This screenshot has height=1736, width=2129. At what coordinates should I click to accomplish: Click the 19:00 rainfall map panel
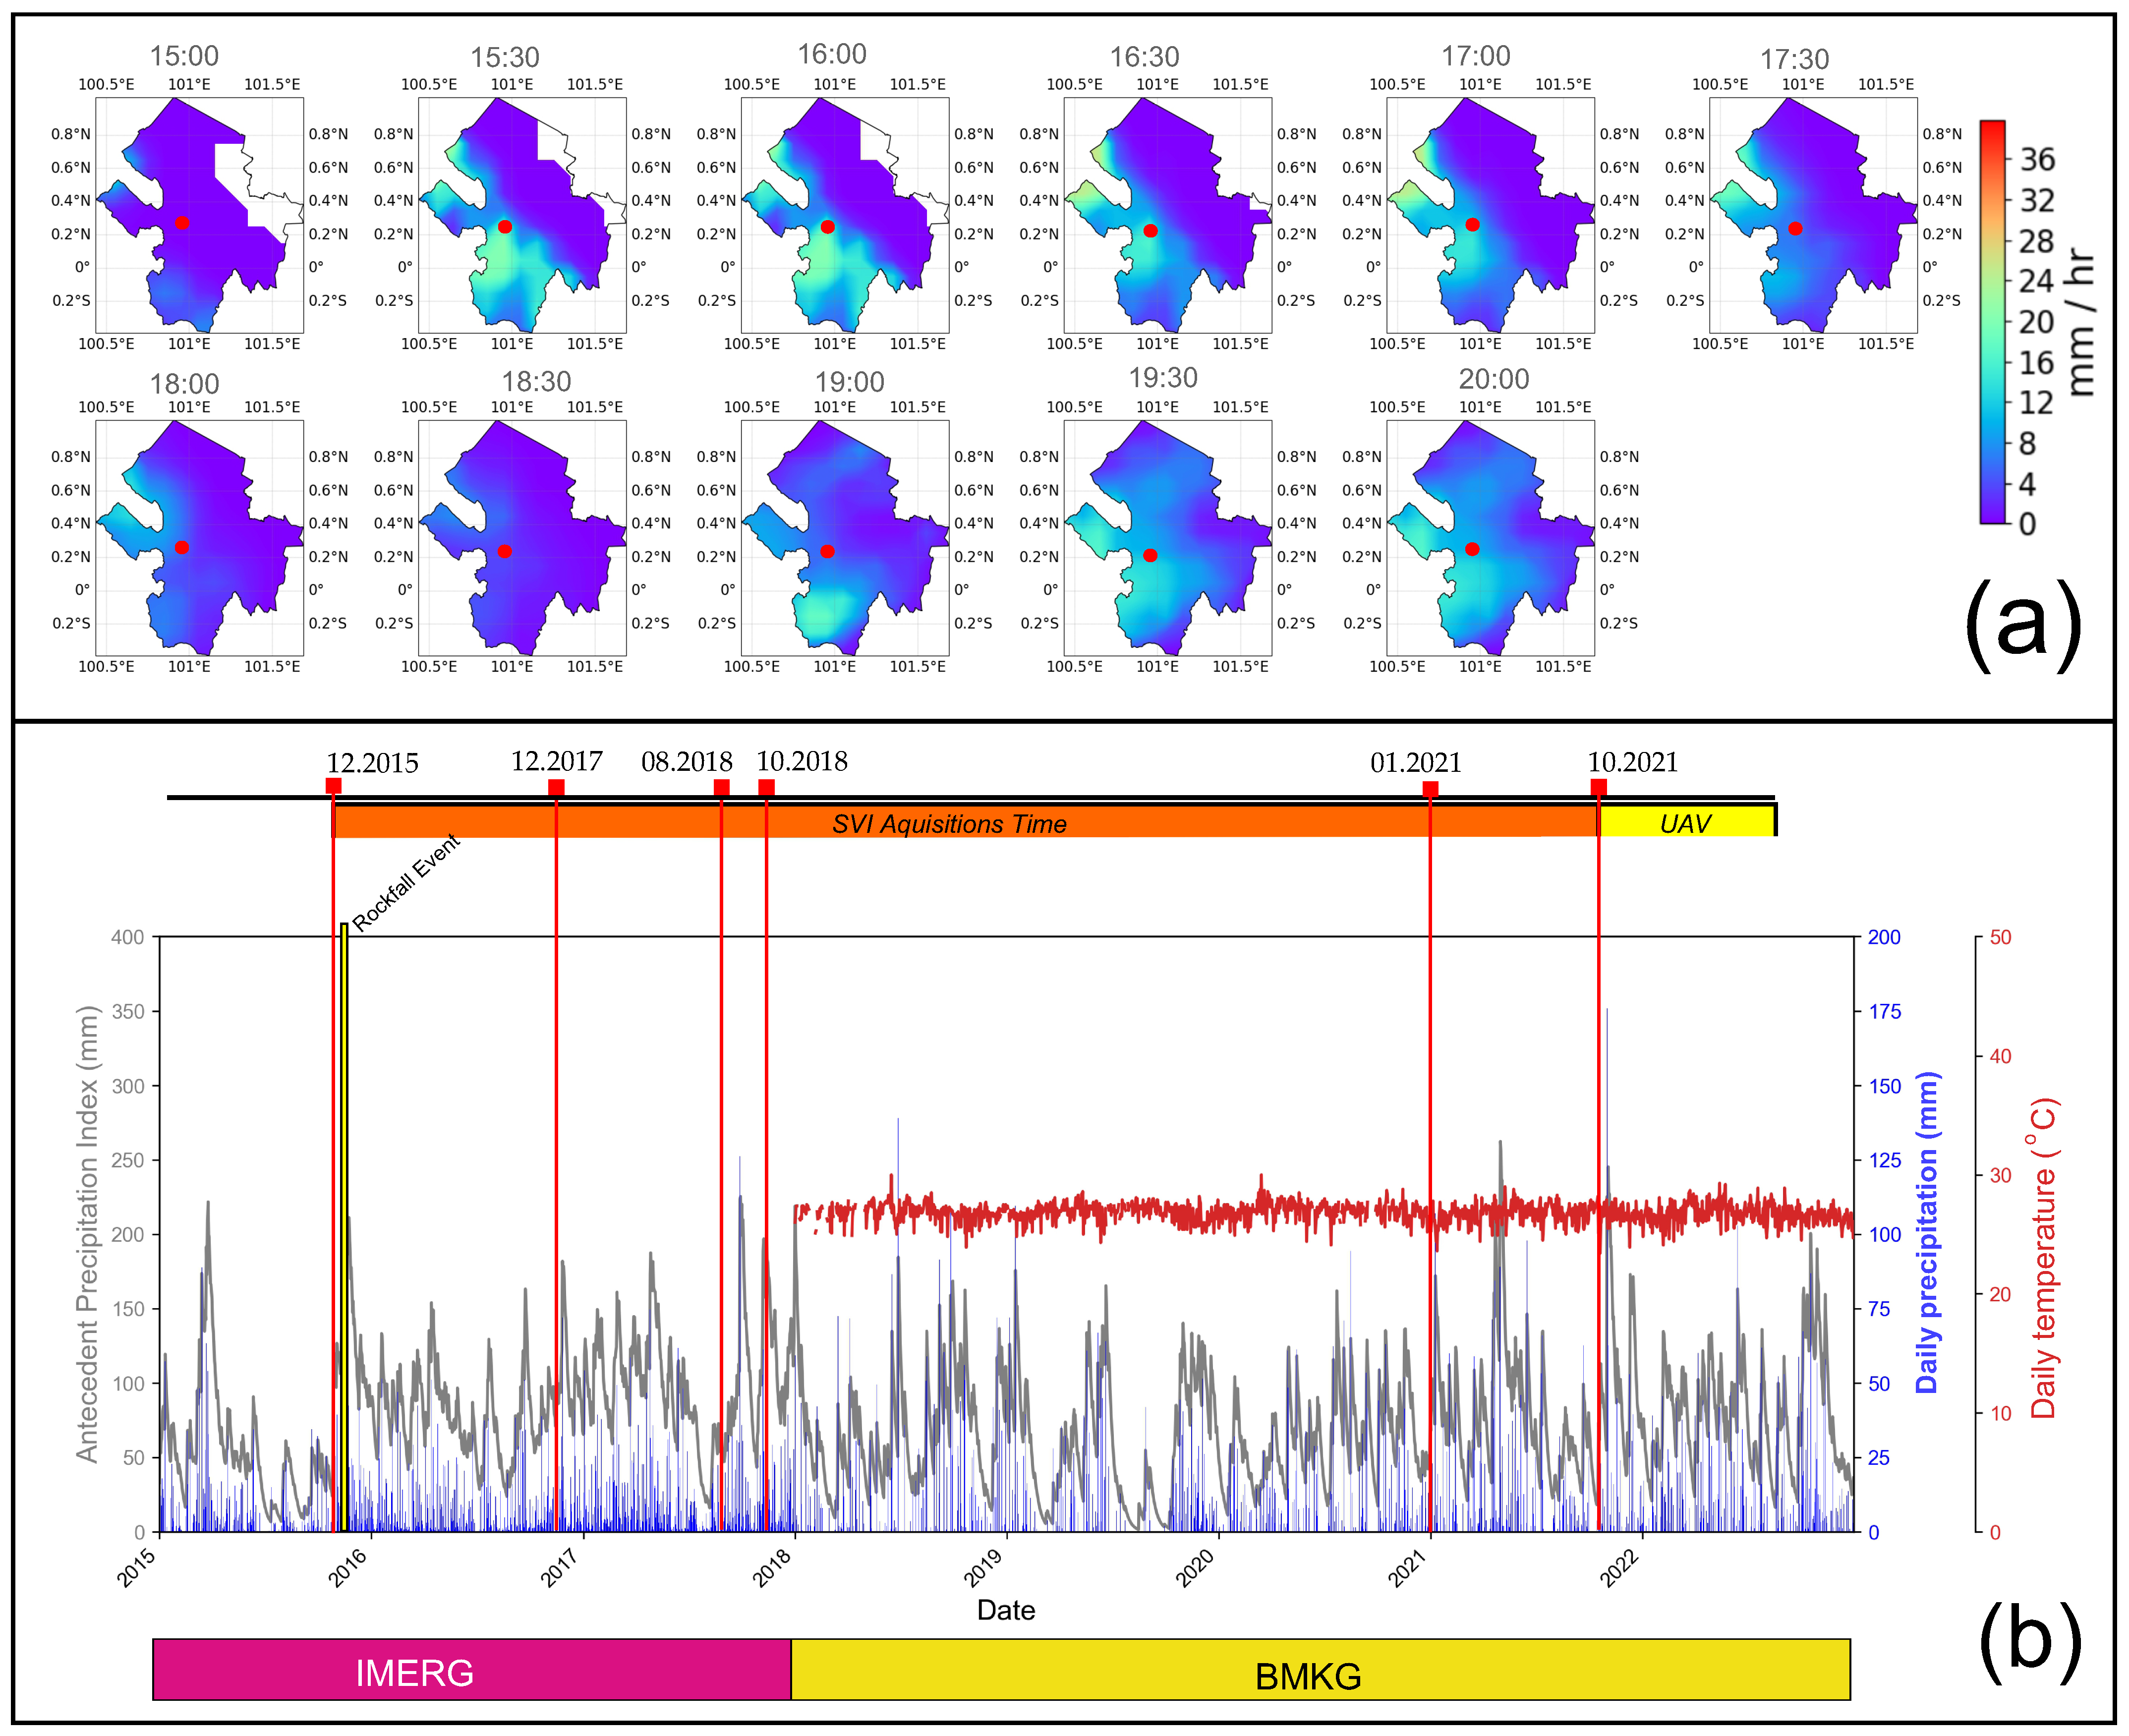tap(845, 538)
